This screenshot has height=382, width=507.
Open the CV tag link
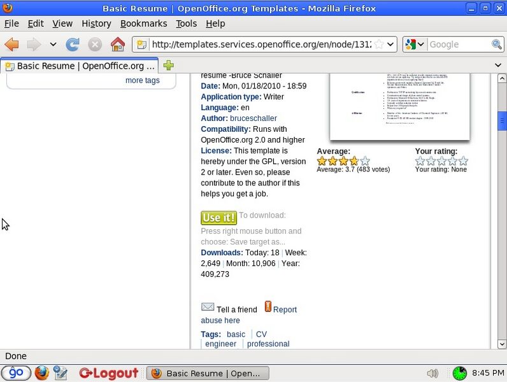click(x=261, y=334)
